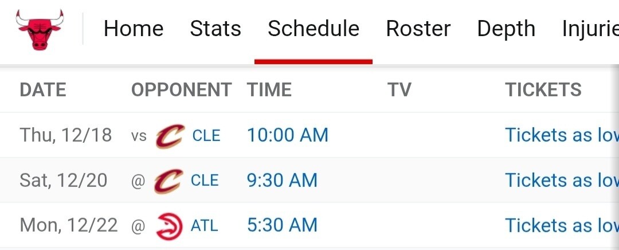Click the DATE column header
Viewport: 619px width, 250px height.
click(43, 90)
